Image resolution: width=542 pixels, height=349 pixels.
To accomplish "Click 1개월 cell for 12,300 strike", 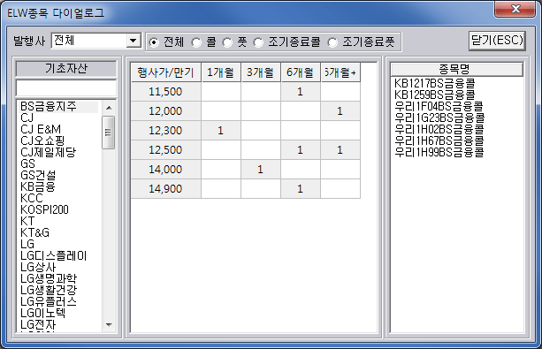I will (221, 130).
